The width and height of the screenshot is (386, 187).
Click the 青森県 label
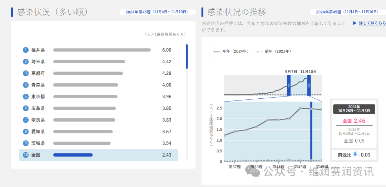(x=38, y=85)
